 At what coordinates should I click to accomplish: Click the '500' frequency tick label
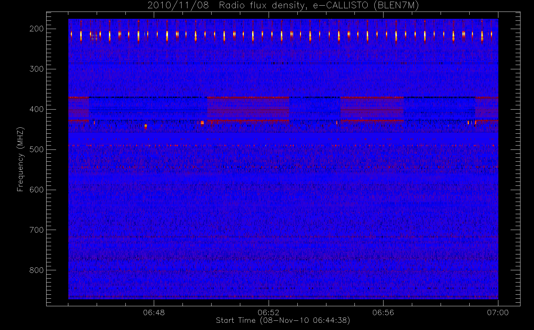click(36, 149)
